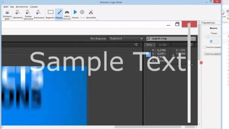
Task: Open the Инструменты menu
Action: [22, 7]
